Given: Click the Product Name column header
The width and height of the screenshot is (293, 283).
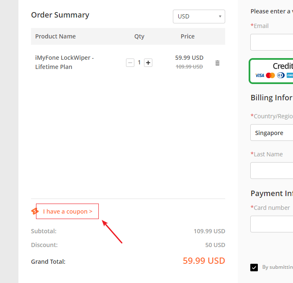Looking at the screenshot, I should click(56, 36).
